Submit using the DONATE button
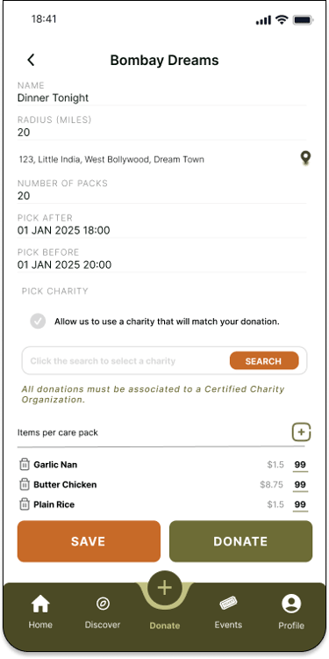The image size is (329, 659). pyautogui.click(x=240, y=541)
